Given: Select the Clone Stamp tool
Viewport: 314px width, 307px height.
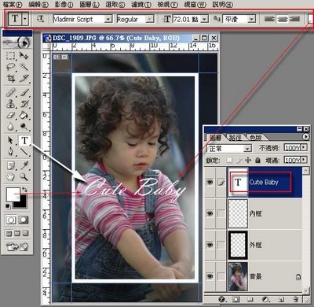Looking at the screenshot, I should 11,104.
